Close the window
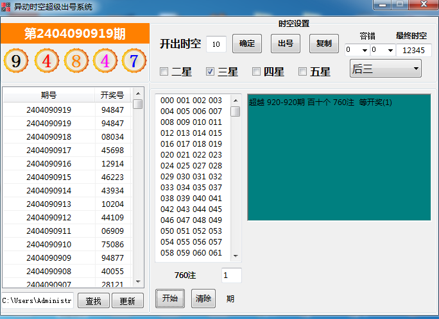Screen dimensions: 439x319 (424, 4)
